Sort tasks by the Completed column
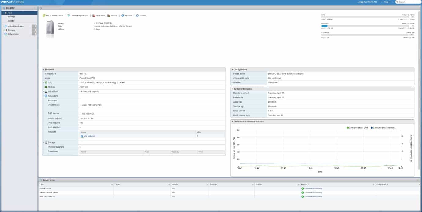422x212 pixels. (382, 185)
